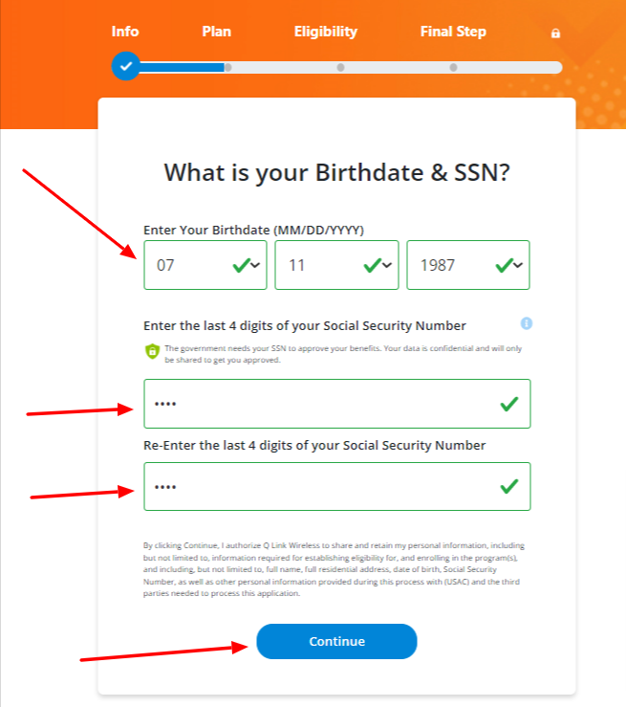The image size is (626, 707).
Task: Click the green checkmark in Re-Enter SSN field
Action: pos(508,486)
